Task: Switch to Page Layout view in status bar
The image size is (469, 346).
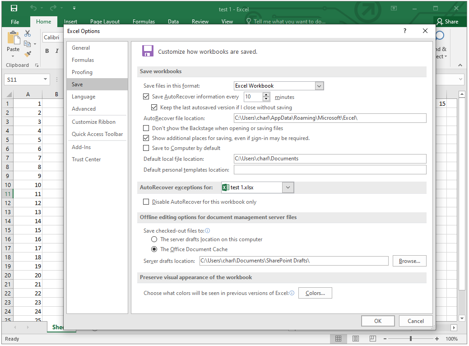Action: click(355, 339)
